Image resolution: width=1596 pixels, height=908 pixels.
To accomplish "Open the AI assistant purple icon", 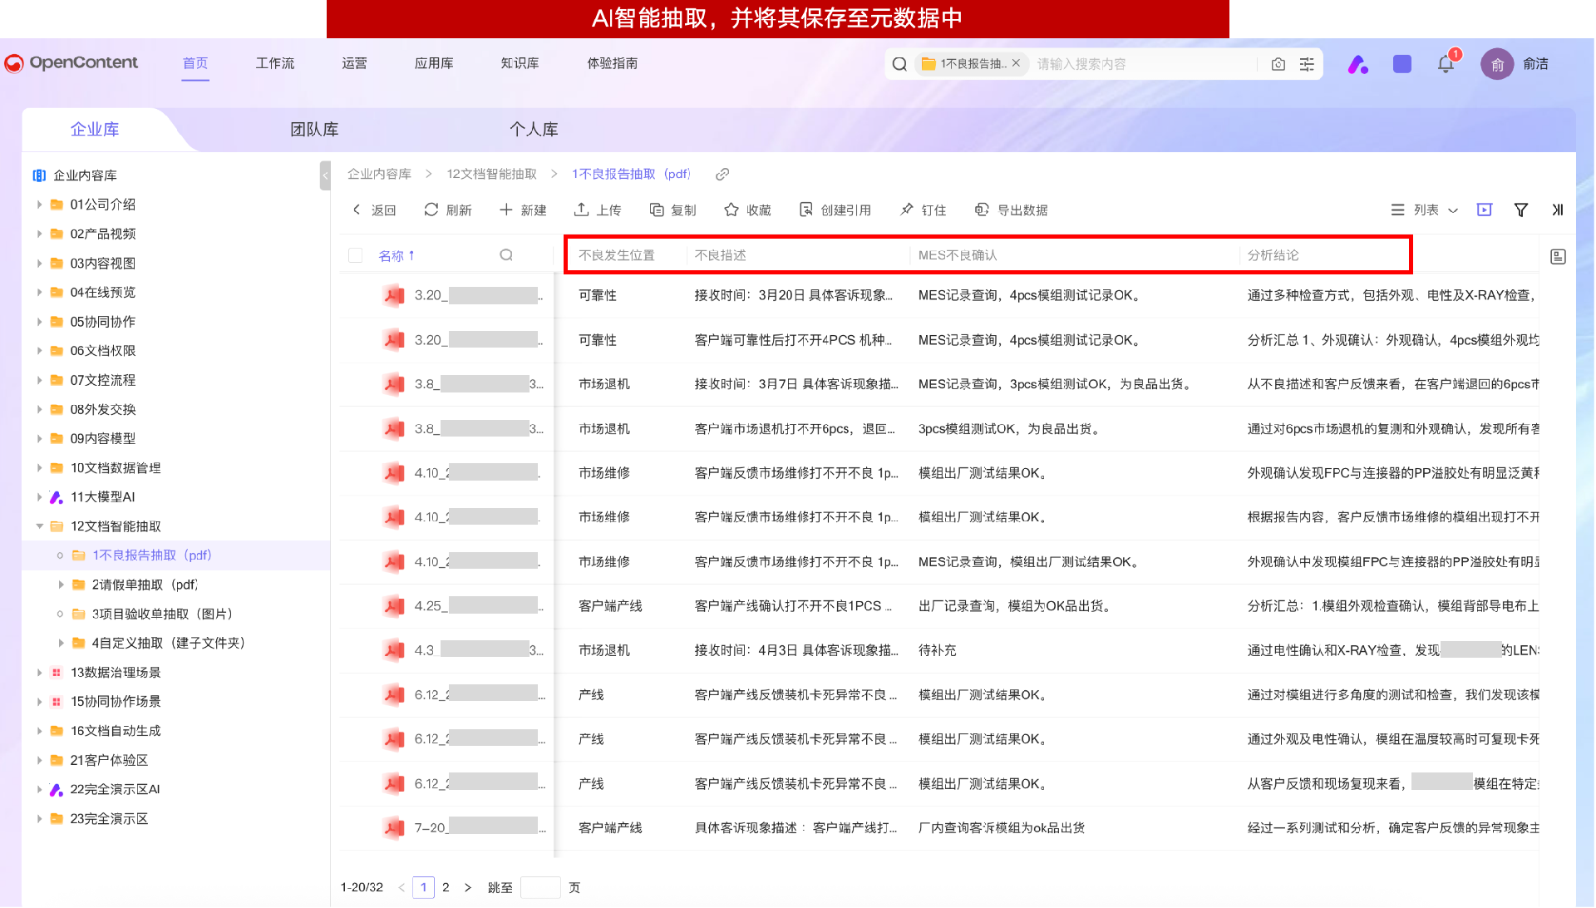I will (x=1357, y=64).
